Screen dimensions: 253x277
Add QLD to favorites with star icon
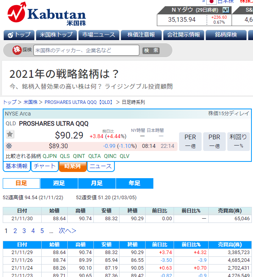point(10,134)
